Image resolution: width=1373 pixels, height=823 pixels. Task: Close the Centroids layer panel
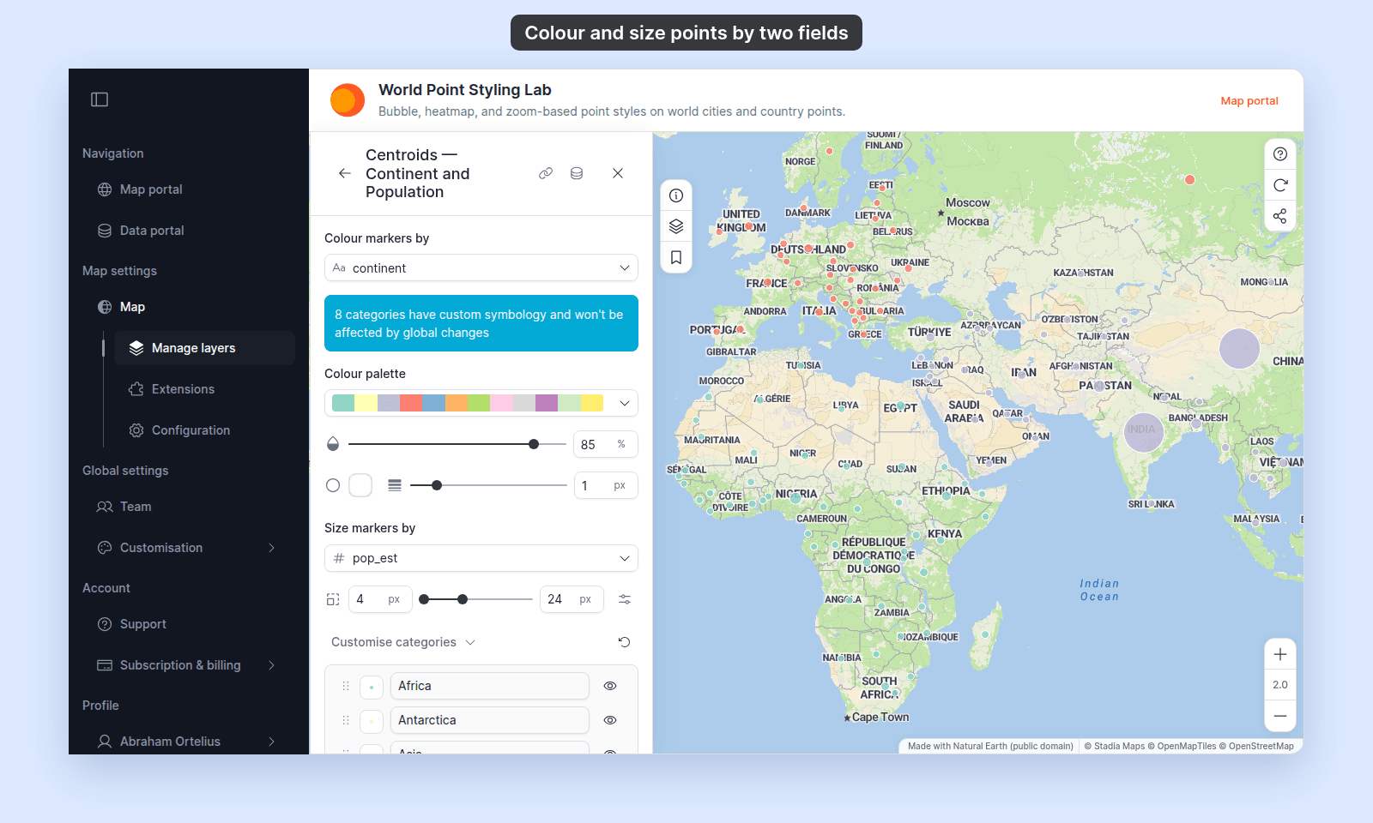click(618, 173)
